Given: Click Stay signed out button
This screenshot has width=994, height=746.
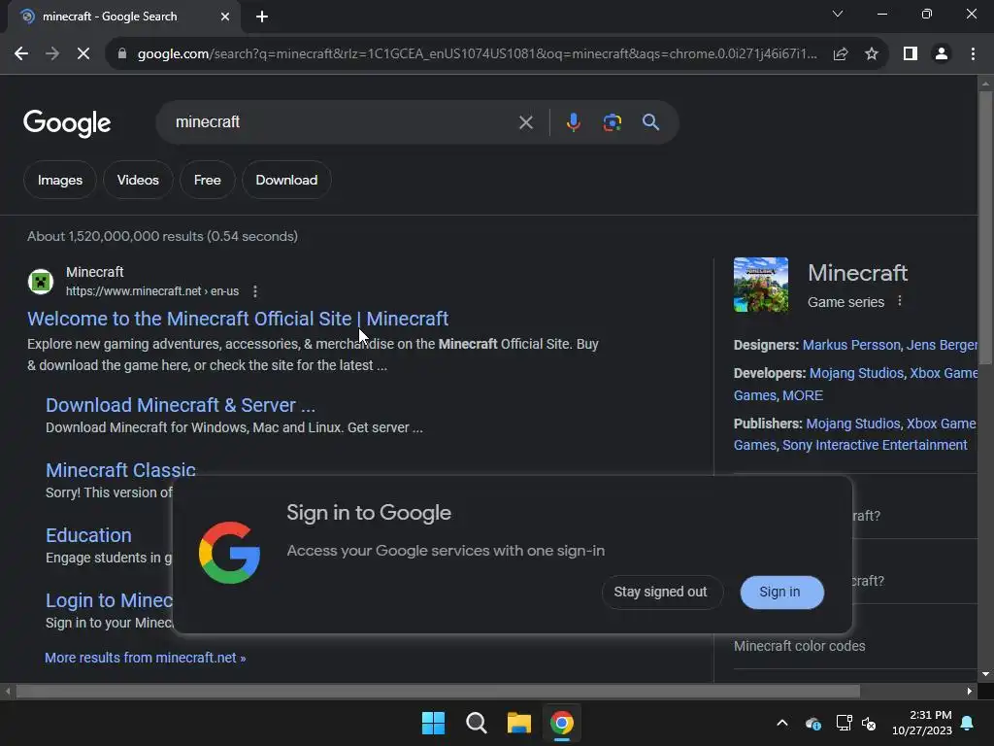Looking at the screenshot, I should coord(660,592).
